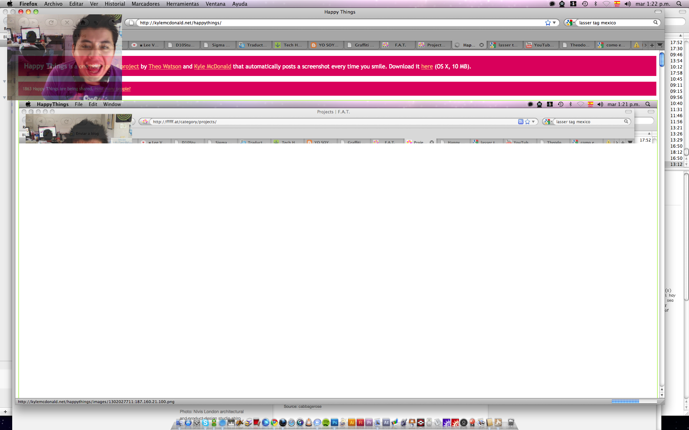This screenshot has width=689, height=430.
Task: Open the Kyle McDonald link
Action: click(212, 66)
